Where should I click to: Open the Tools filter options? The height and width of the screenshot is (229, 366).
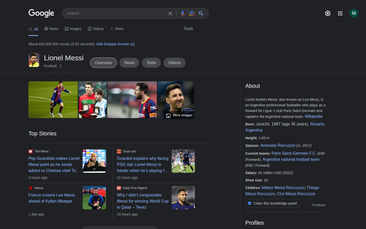point(188,29)
